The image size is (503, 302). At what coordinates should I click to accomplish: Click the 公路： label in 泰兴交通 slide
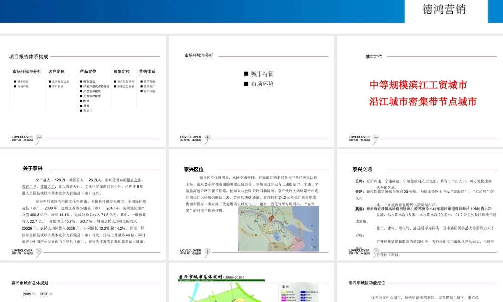tap(360, 181)
